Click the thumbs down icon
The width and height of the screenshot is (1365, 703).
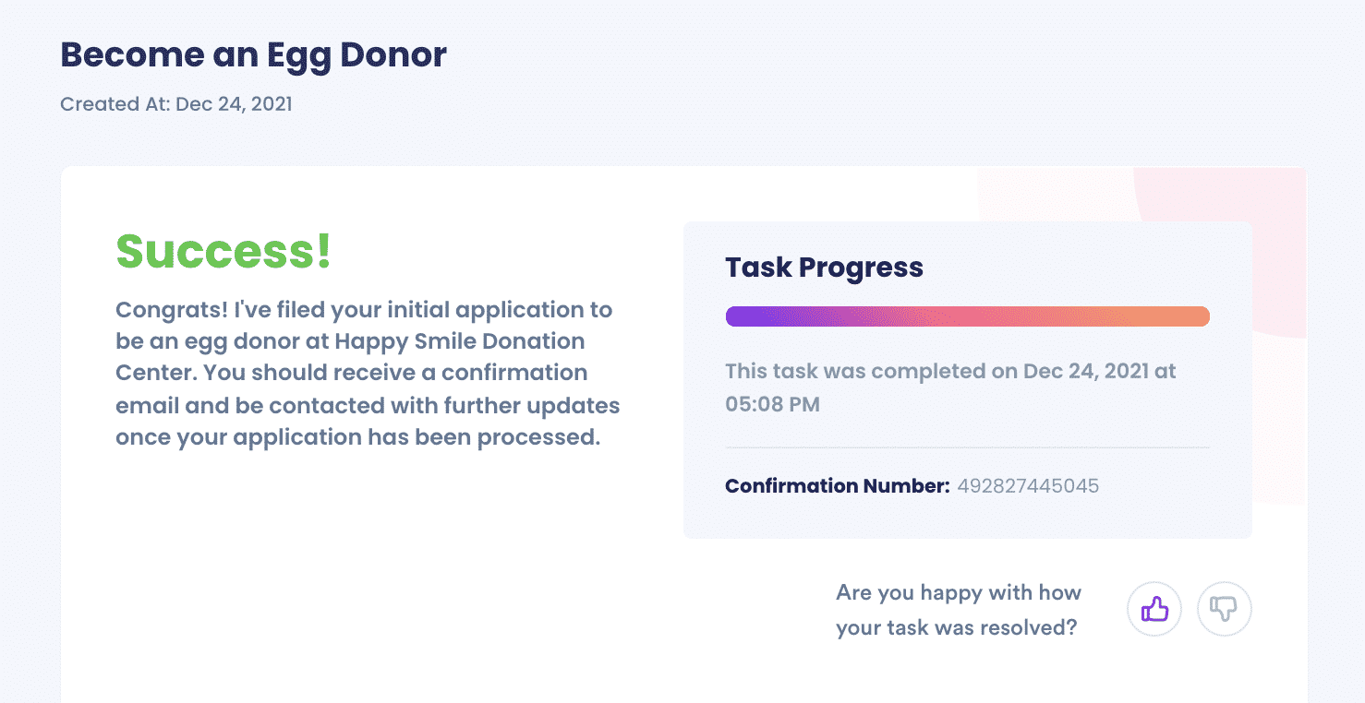(1225, 609)
